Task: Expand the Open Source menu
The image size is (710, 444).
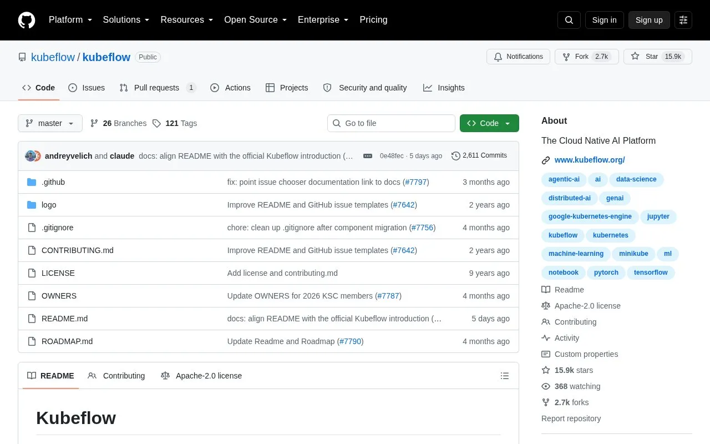Action: 255,20
